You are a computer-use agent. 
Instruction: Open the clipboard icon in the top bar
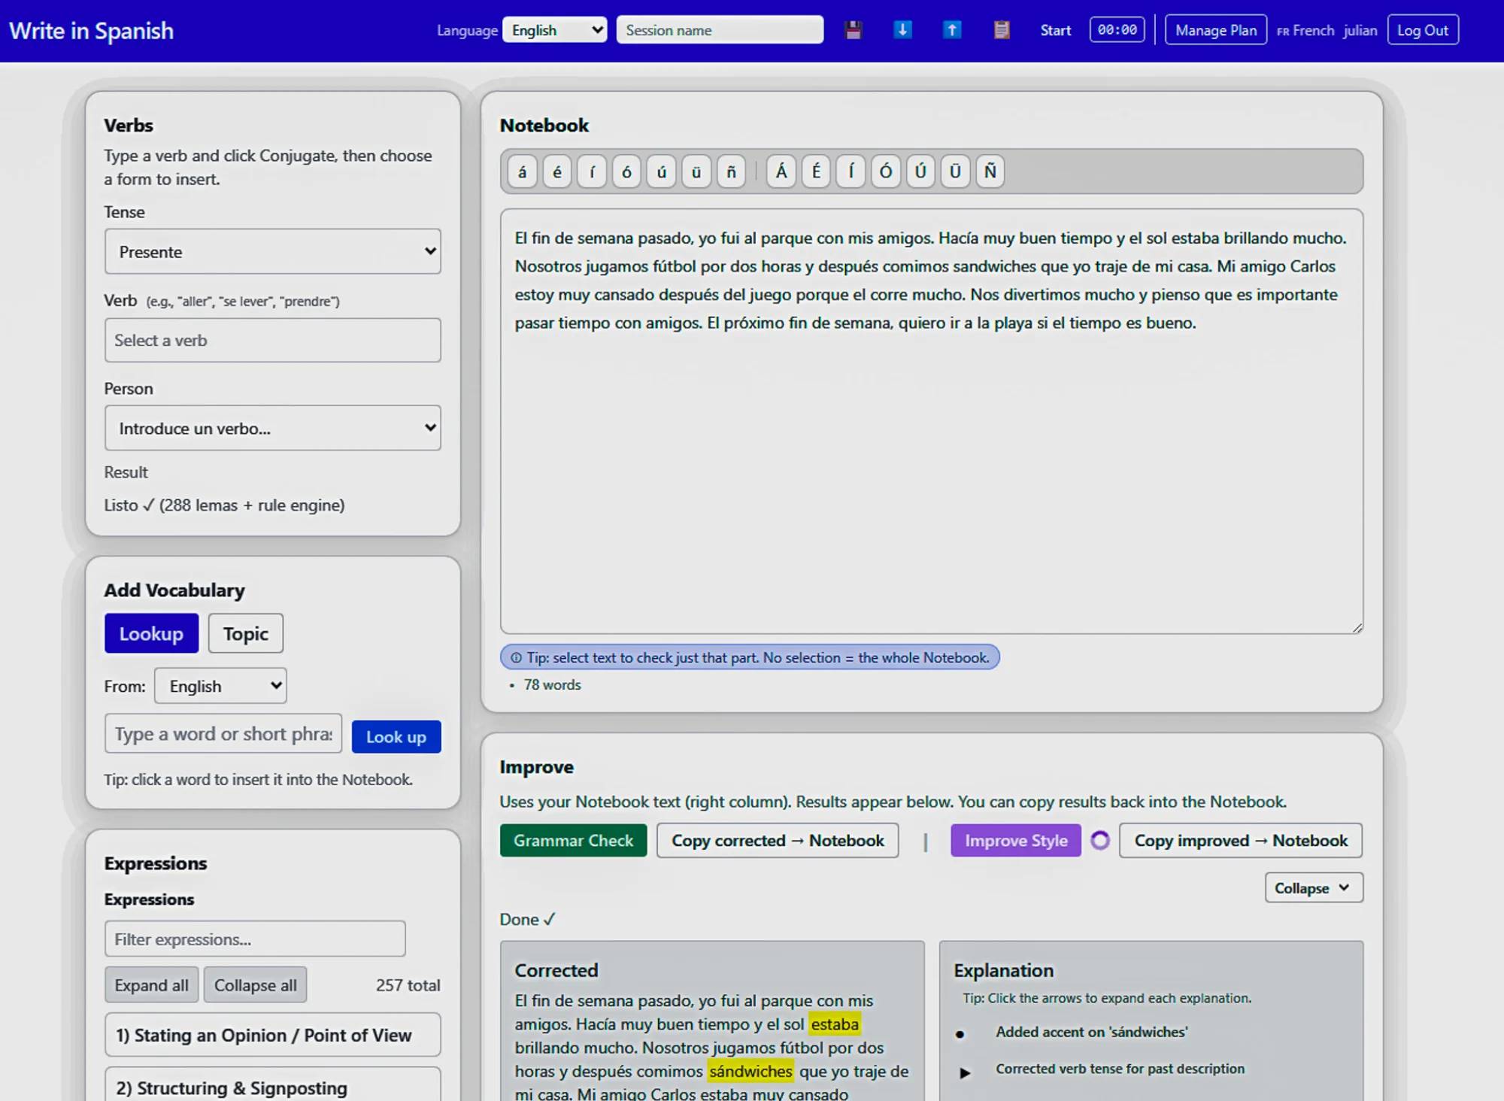coord(1001,30)
